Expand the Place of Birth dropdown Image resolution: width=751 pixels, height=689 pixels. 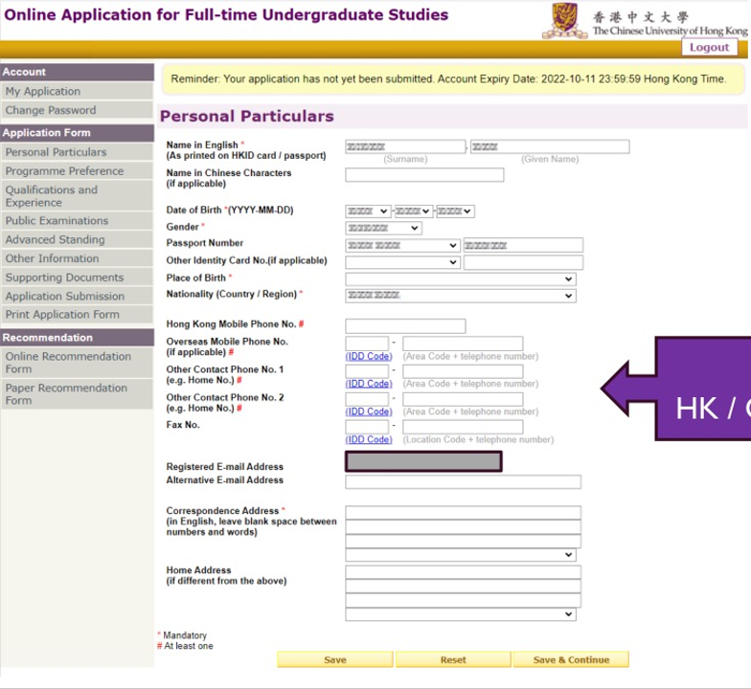tap(460, 279)
